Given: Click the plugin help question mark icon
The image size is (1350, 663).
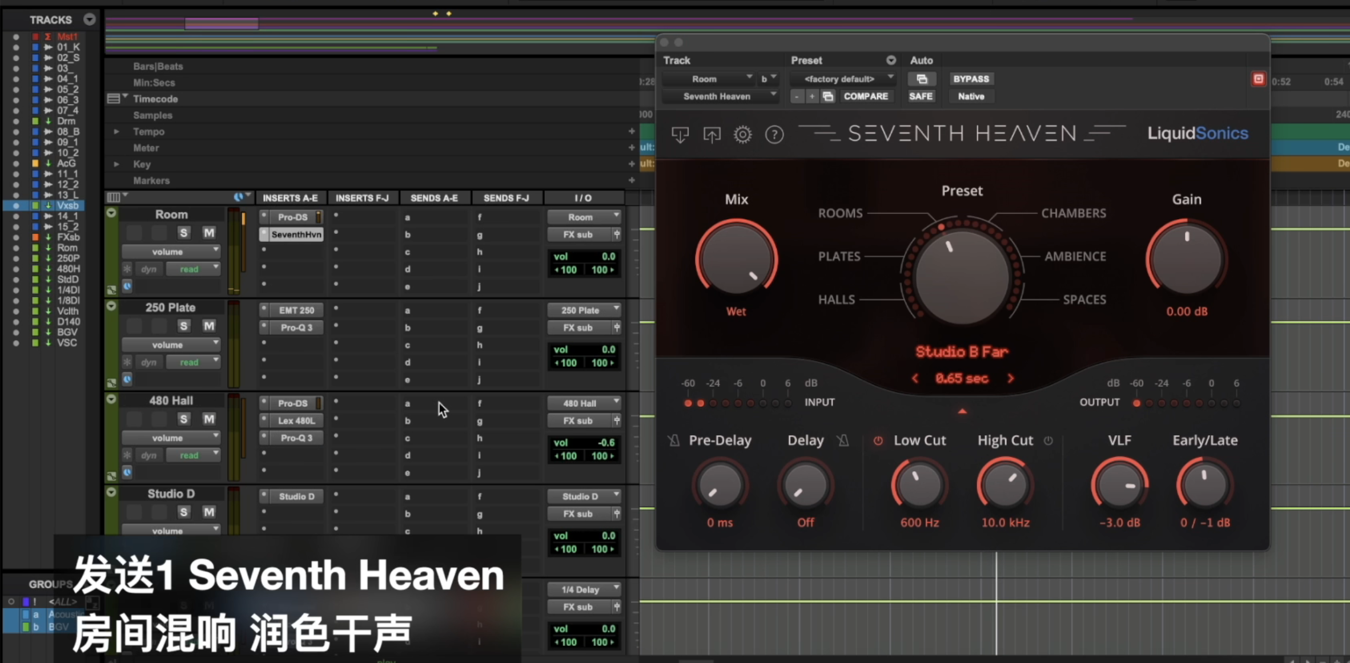Looking at the screenshot, I should (774, 135).
